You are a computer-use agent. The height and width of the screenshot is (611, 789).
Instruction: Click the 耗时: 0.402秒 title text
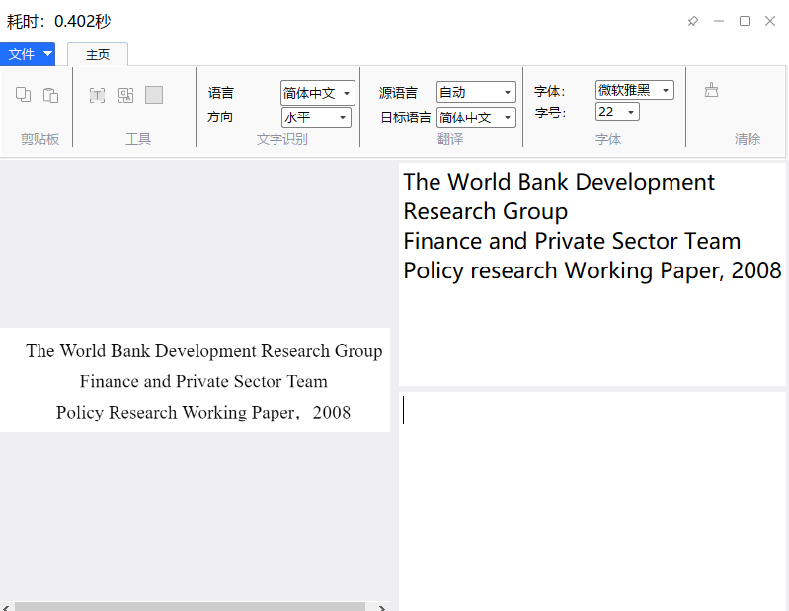pyautogui.click(x=58, y=21)
